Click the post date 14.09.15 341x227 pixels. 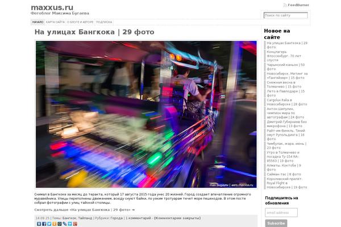[43, 218]
